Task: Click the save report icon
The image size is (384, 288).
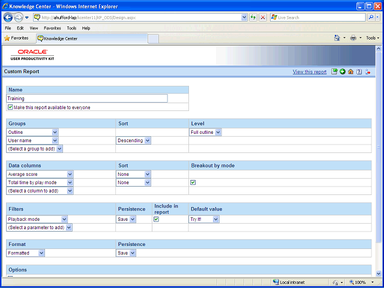Action: point(334,71)
